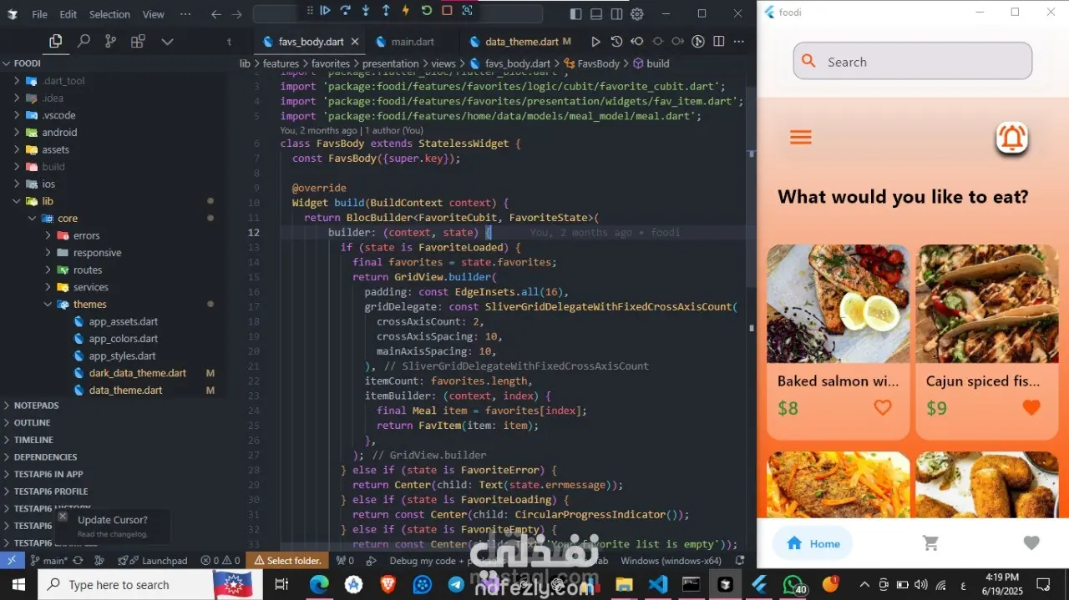Open the foodi hamburger menu

pos(800,138)
